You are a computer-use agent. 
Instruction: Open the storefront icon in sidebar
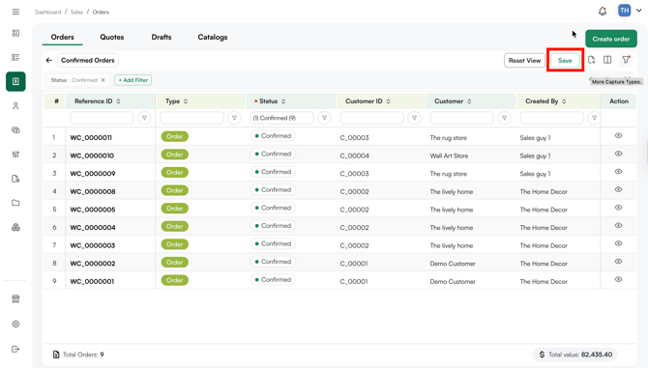click(15, 299)
